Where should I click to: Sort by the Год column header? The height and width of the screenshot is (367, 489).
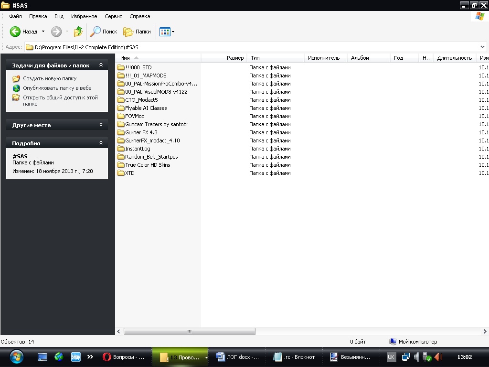404,58
